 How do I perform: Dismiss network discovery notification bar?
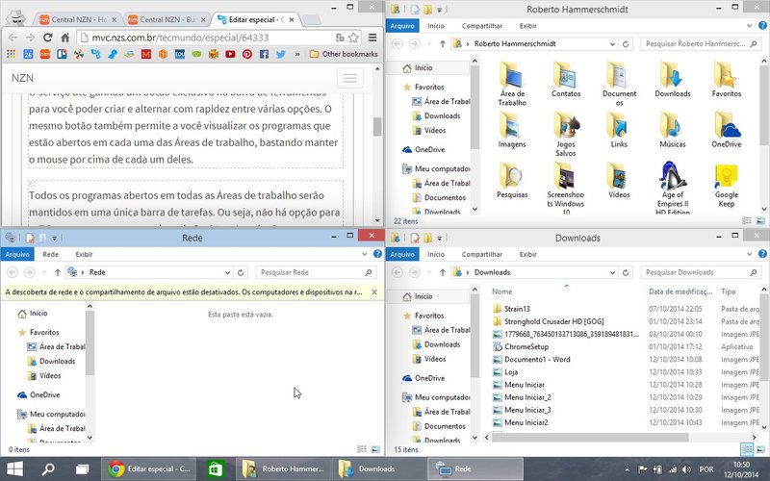pyautogui.click(x=374, y=292)
